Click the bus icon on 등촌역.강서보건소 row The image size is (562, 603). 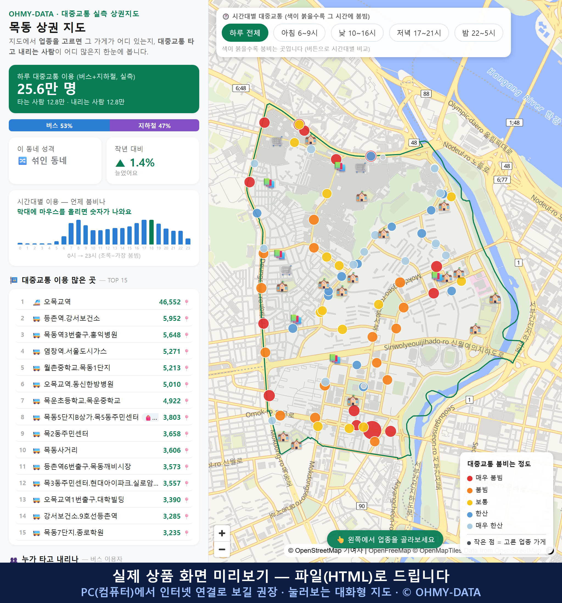tap(36, 318)
